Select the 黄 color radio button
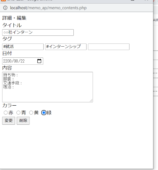The height and width of the screenshot is (170, 158). 31,113
